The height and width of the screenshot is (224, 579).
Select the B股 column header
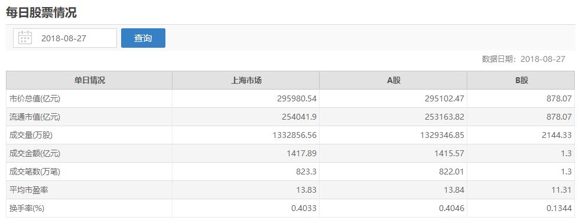521,80
